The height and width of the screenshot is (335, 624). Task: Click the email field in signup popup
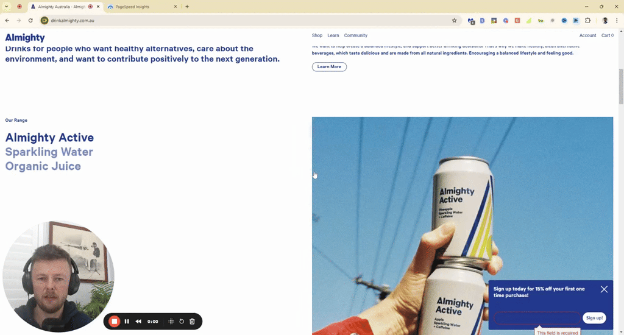(536, 318)
